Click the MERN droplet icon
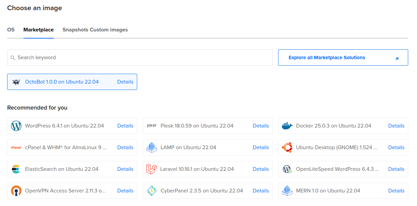This screenshot has height=206, width=417. click(x=287, y=191)
